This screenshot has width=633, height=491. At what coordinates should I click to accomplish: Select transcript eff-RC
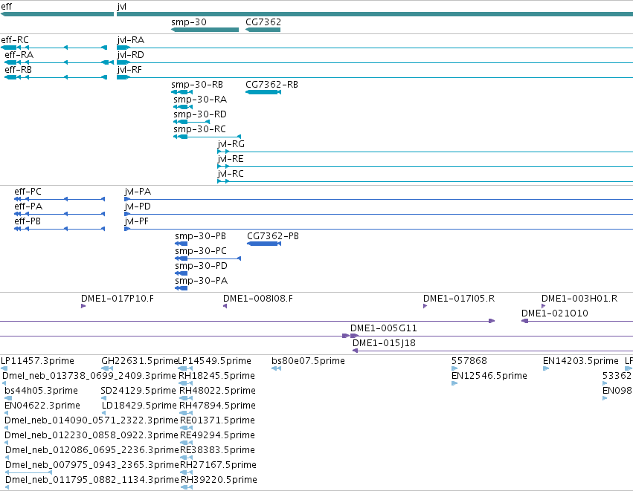[x=54, y=48]
